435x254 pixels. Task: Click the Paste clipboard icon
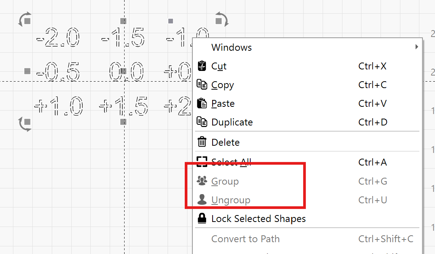[x=202, y=103]
